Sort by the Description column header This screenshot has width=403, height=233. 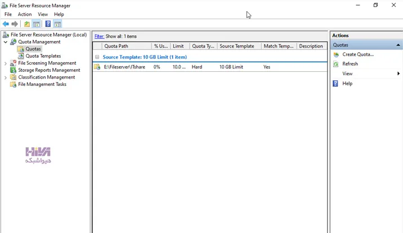(312, 46)
